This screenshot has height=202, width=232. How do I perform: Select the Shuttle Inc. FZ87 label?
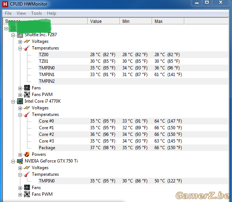pyautogui.click(x=41, y=35)
